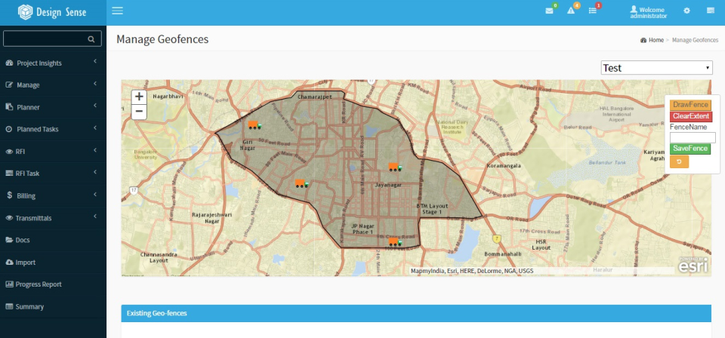Click the Jayanagar map label
This screenshot has width=725, height=338.
(x=388, y=185)
